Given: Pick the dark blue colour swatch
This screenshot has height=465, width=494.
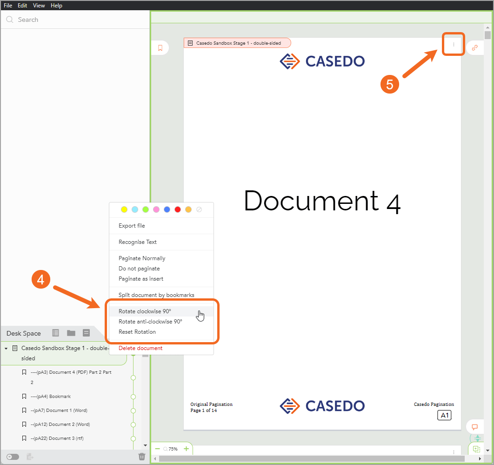Looking at the screenshot, I should coord(167,209).
